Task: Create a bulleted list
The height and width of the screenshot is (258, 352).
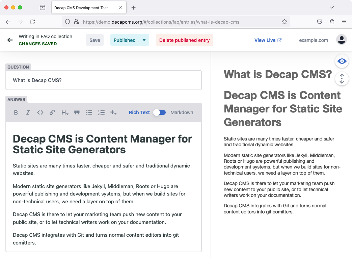Action: (89, 112)
